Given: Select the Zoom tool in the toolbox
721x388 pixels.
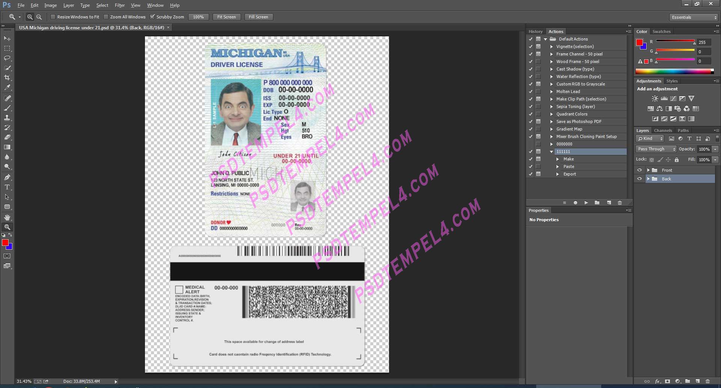Looking at the screenshot, I should [7, 227].
